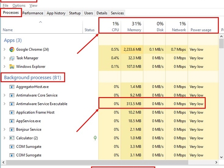Sort processes by Memory column

(132, 27)
